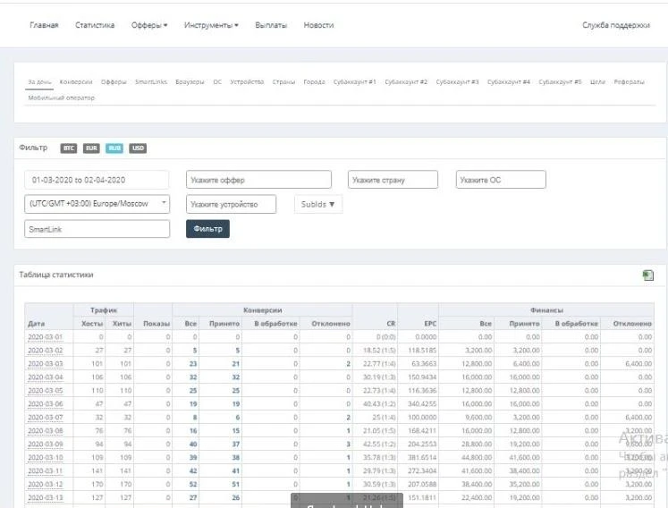Screen dimensions: 668x508
Task: Switch to Города tab
Action: [x=315, y=81]
